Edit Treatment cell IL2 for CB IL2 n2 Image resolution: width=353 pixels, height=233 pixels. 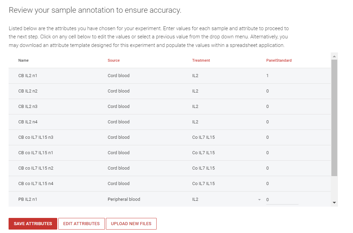coord(195,91)
